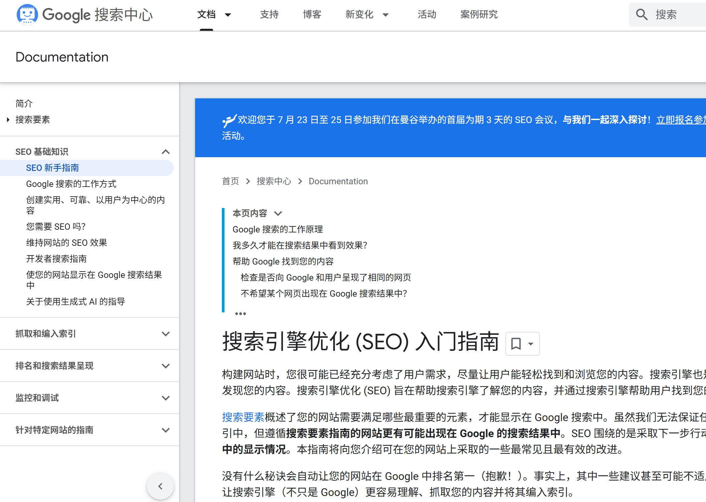Click the Google Search Central mascot logo
Image resolution: width=706 pixels, height=502 pixels.
click(x=27, y=14)
